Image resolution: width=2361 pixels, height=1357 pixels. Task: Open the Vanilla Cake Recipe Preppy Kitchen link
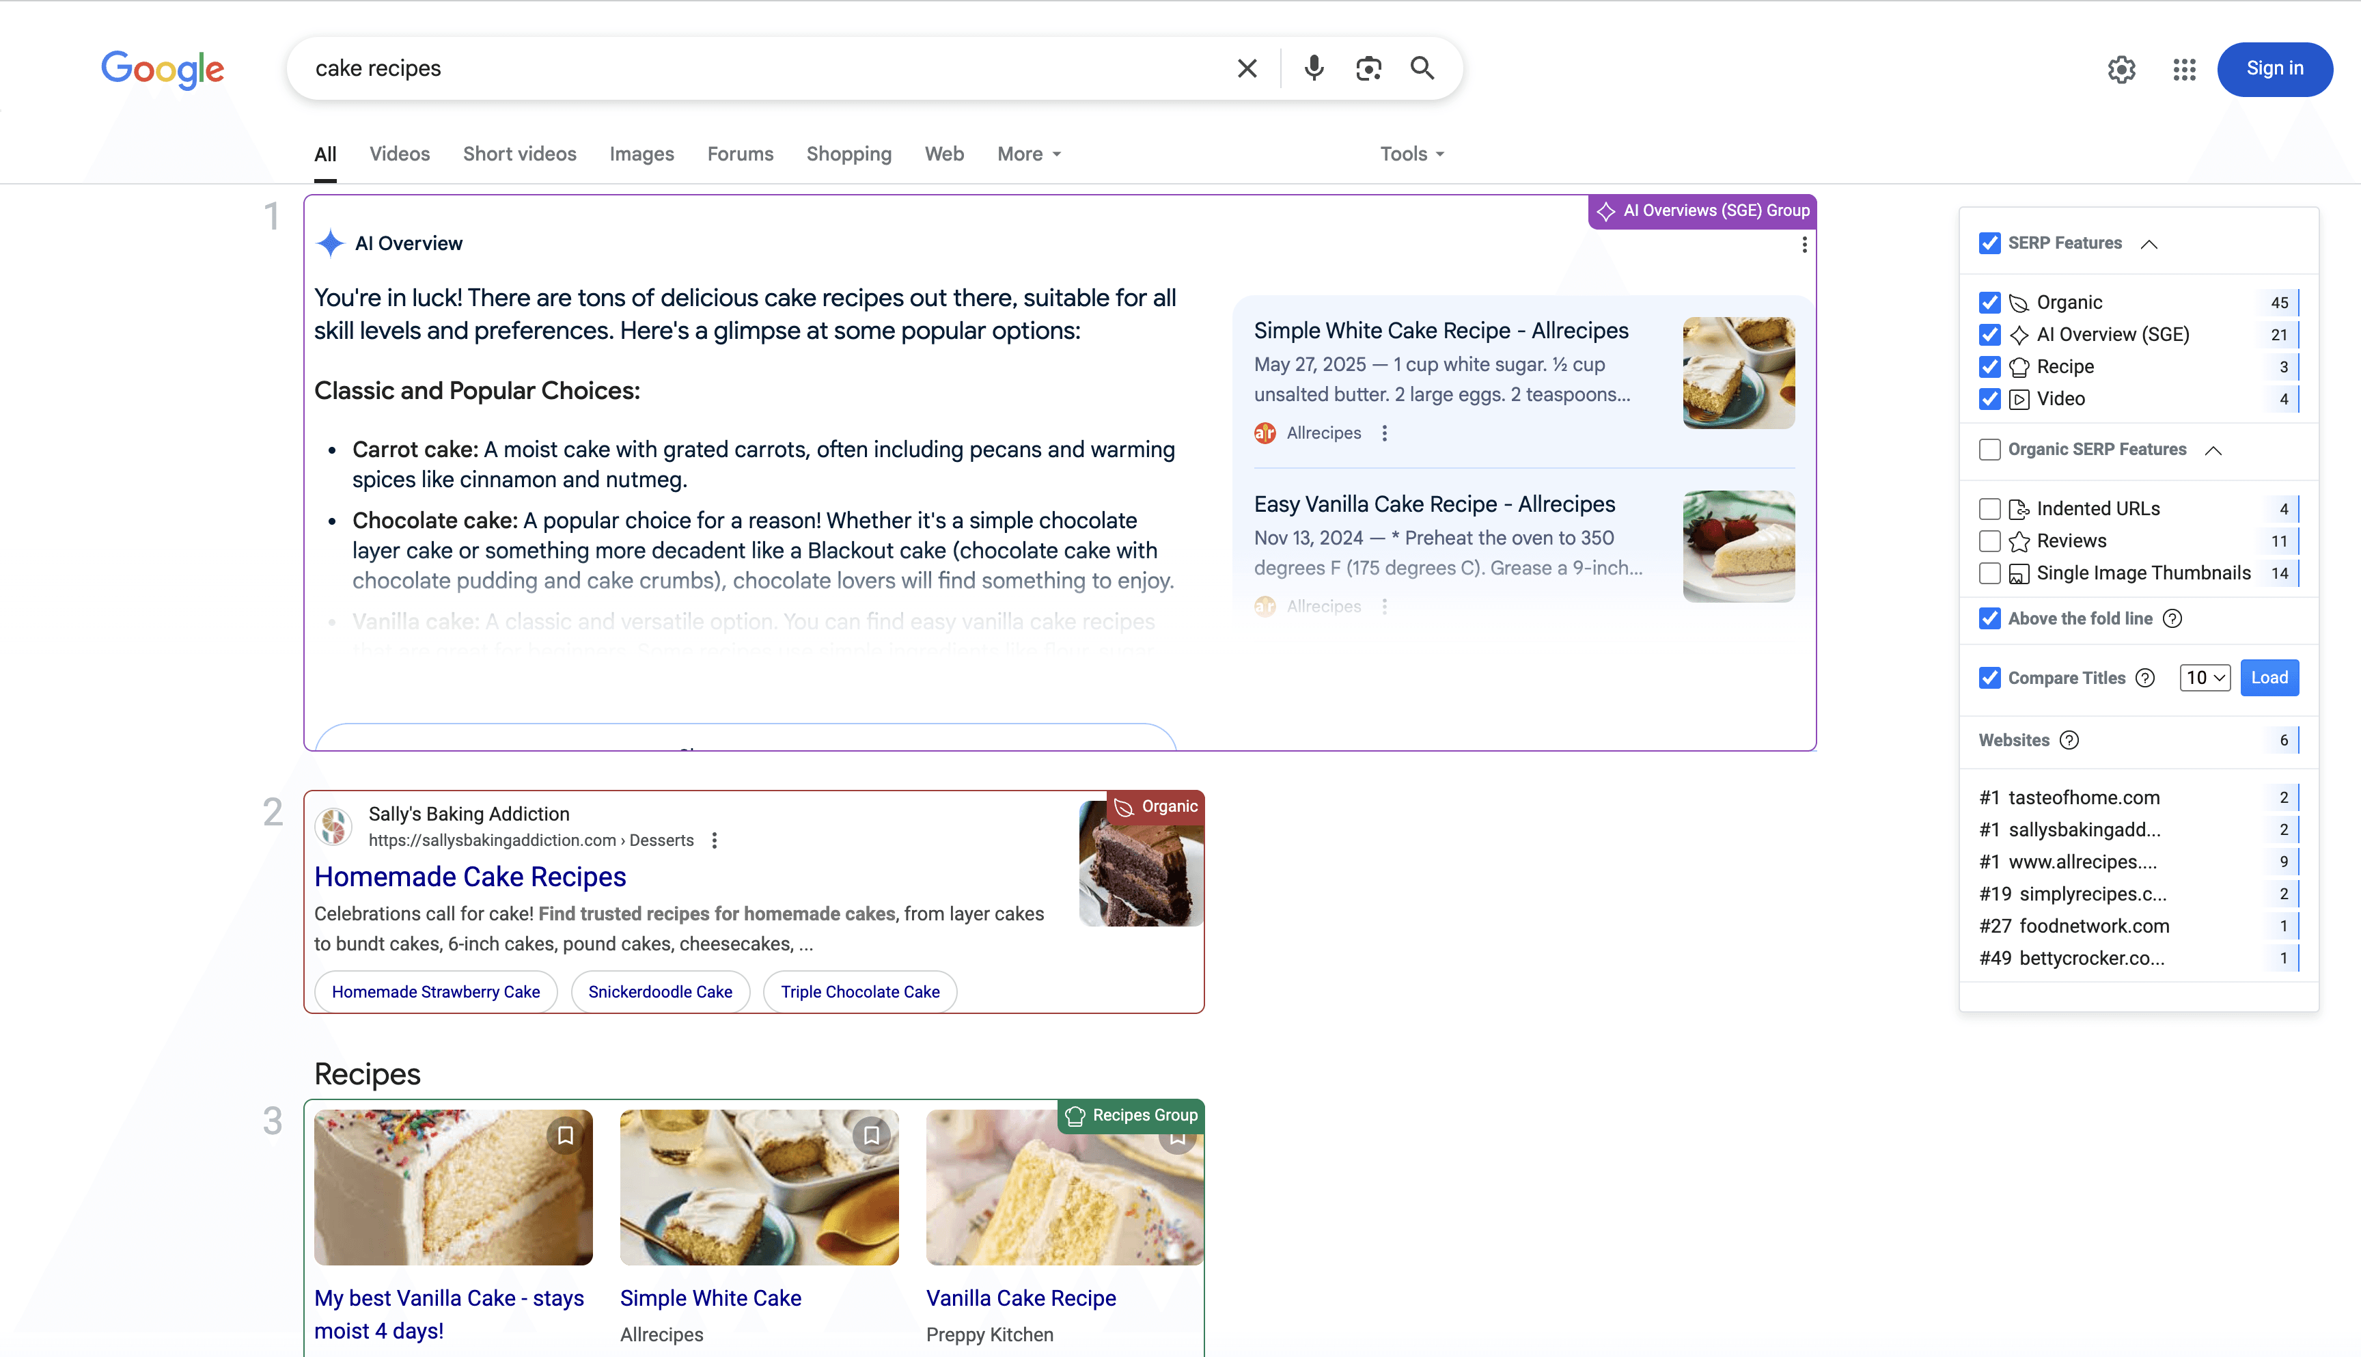click(1020, 1298)
